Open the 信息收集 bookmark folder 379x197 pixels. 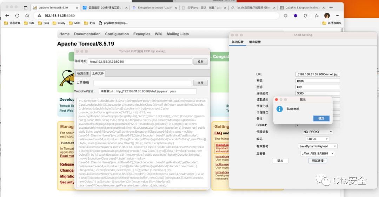12,23
